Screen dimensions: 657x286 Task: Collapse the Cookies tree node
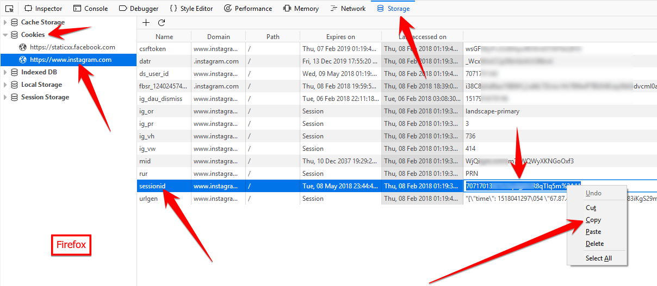(5, 35)
